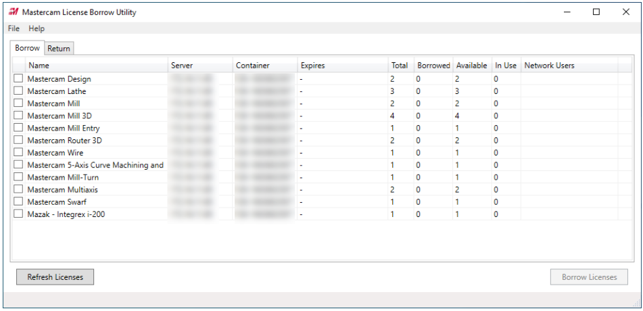The image size is (643, 311).
Task: Open the File menu
Action: pos(14,28)
